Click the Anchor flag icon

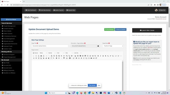(64, 58)
